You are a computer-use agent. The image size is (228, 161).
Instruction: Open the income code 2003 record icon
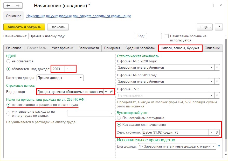pyautogui.click(x=73, y=69)
